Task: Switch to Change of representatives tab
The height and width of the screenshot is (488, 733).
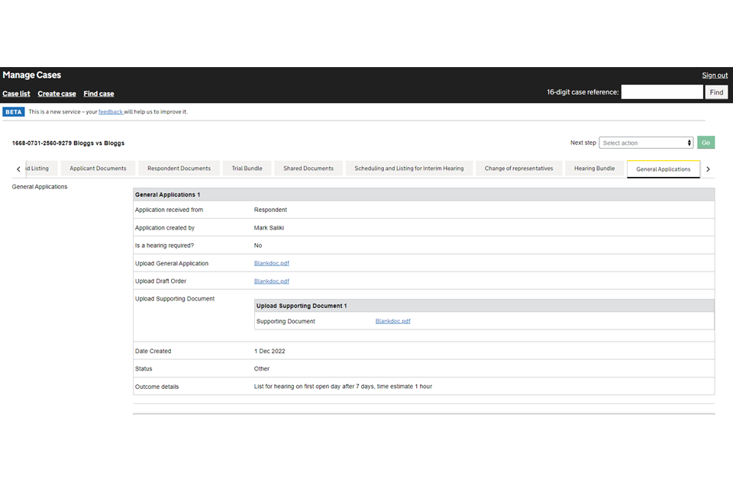Action: tap(518, 169)
